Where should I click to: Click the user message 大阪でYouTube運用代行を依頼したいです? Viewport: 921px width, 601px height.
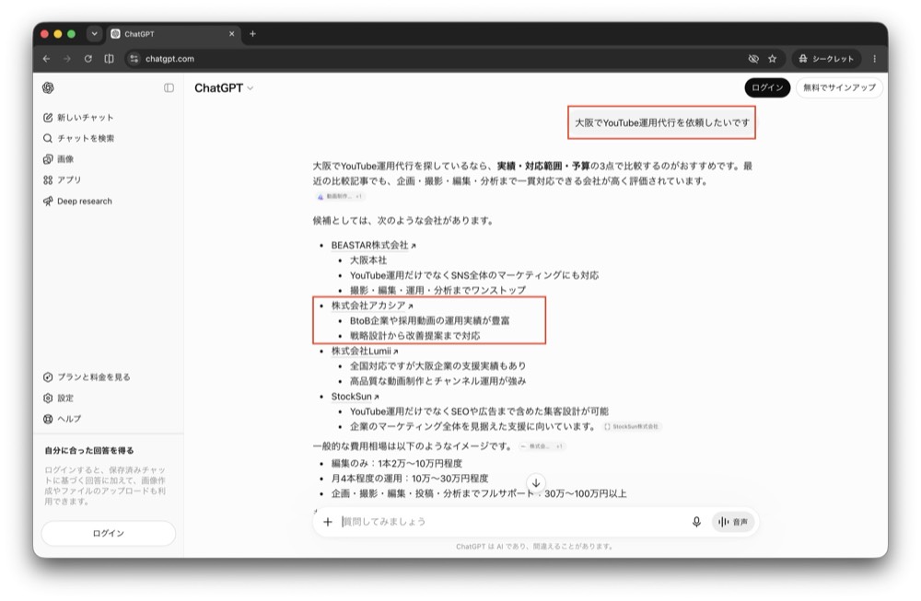pyautogui.click(x=662, y=122)
